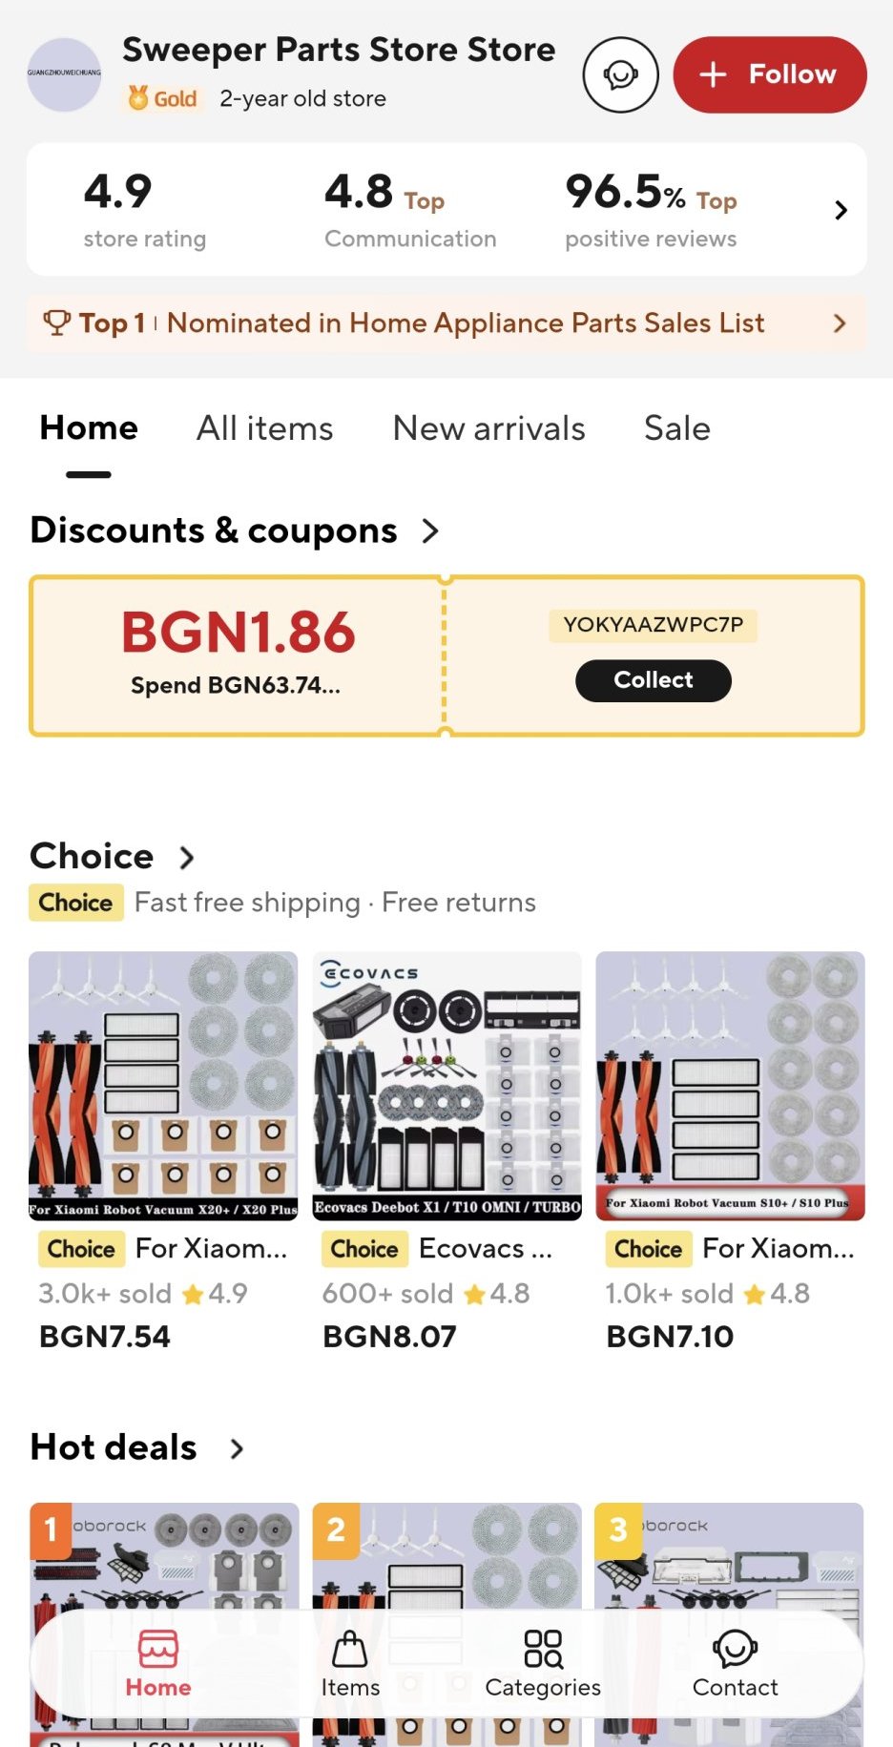Expand the Hot deals section

coord(237,1448)
